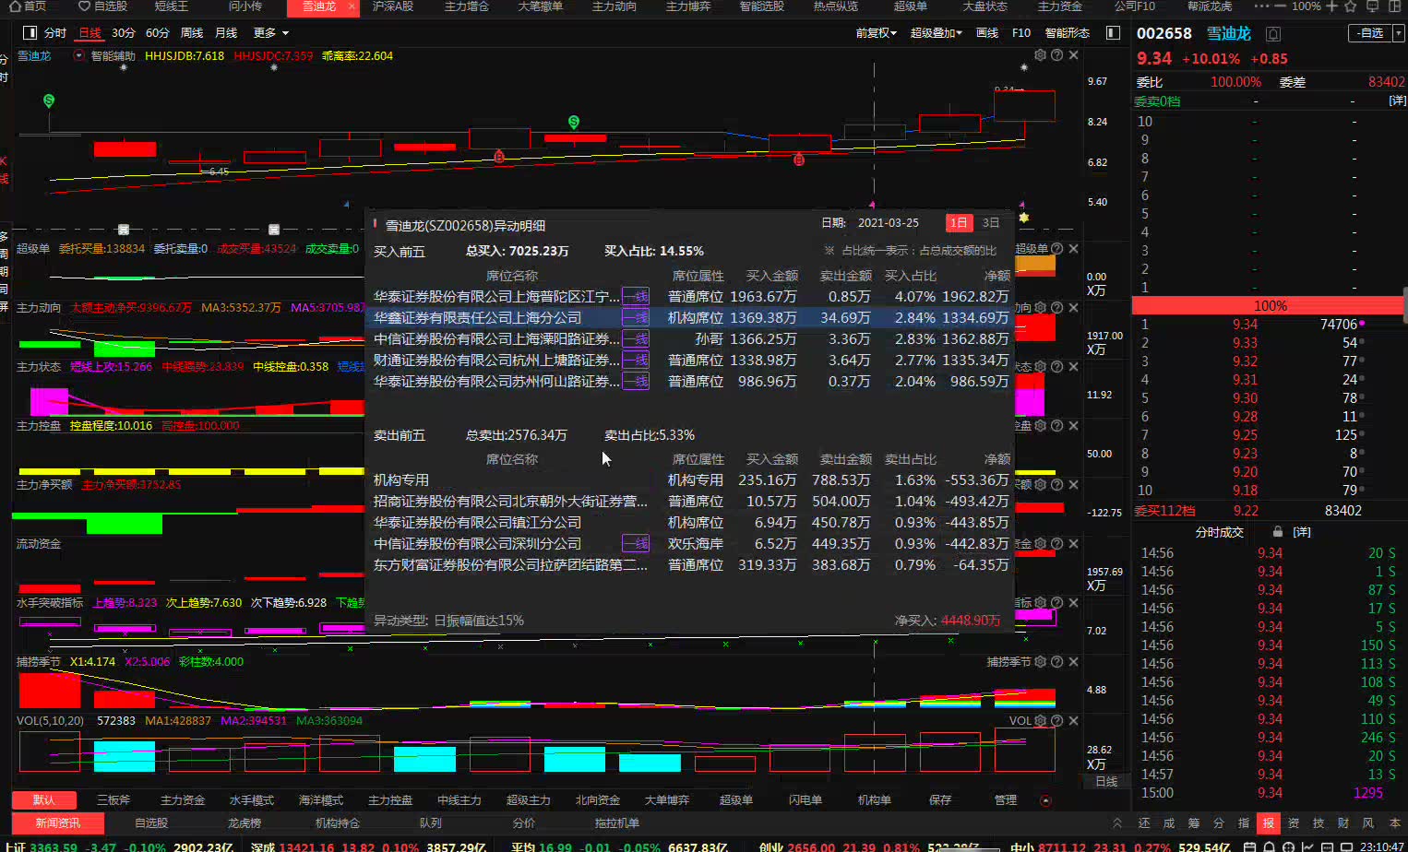Click the zoom plus icon beside 100%

tap(1331, 6)
